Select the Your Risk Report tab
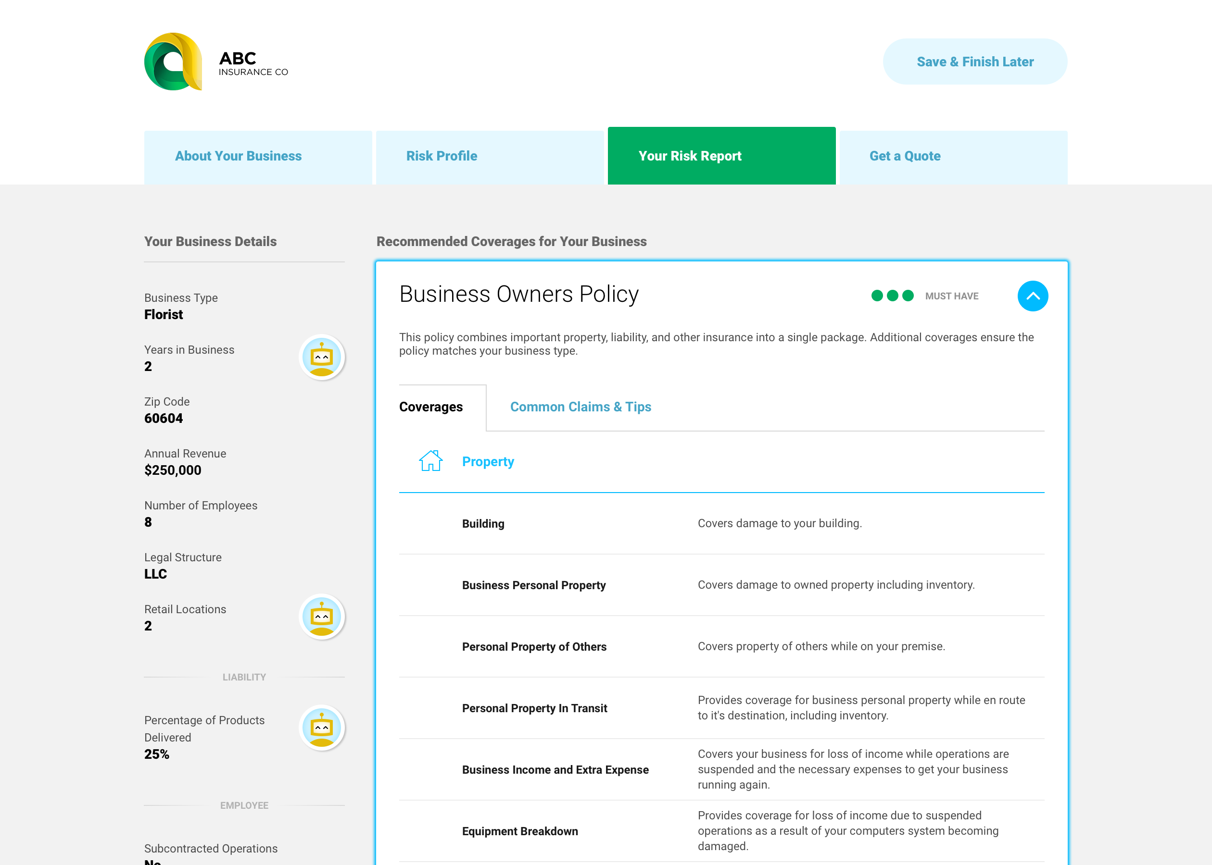This screenshot has height=865, width=1212. (690, 156)
